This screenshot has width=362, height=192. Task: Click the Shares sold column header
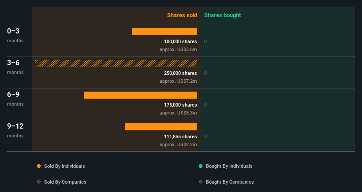point(182,15)
